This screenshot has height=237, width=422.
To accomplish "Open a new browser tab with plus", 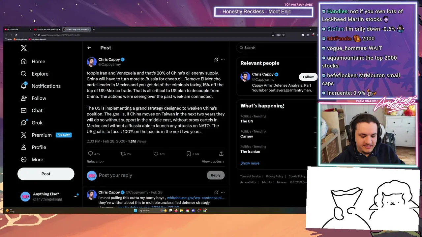I will [94, 30].
